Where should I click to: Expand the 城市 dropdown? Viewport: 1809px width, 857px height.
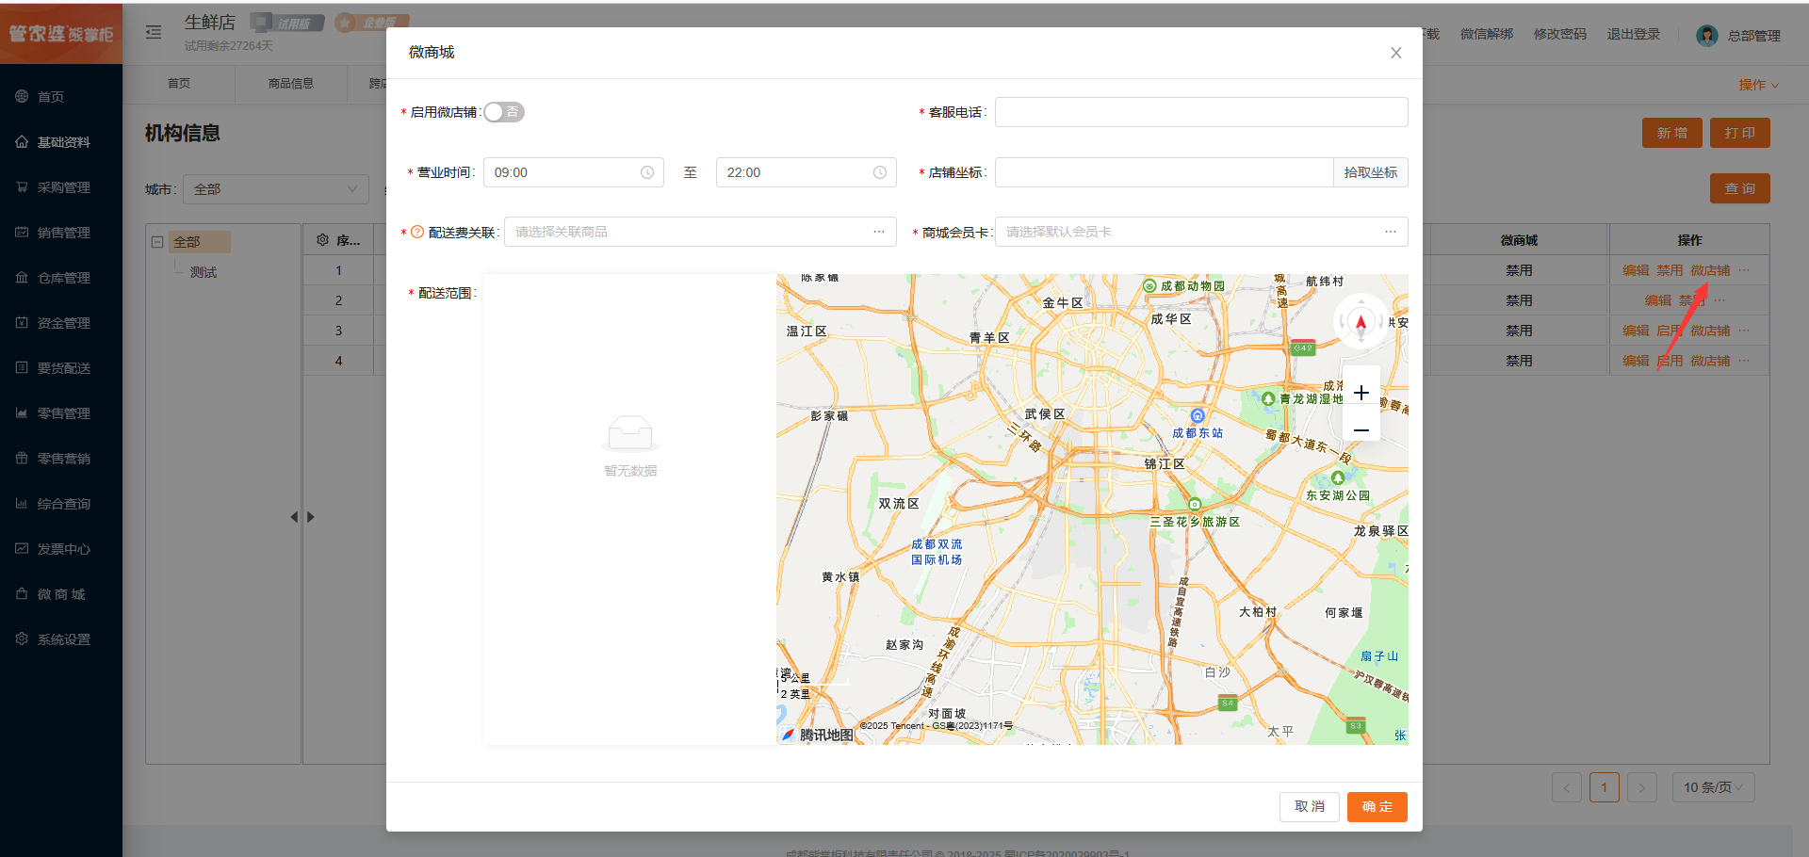275,189
